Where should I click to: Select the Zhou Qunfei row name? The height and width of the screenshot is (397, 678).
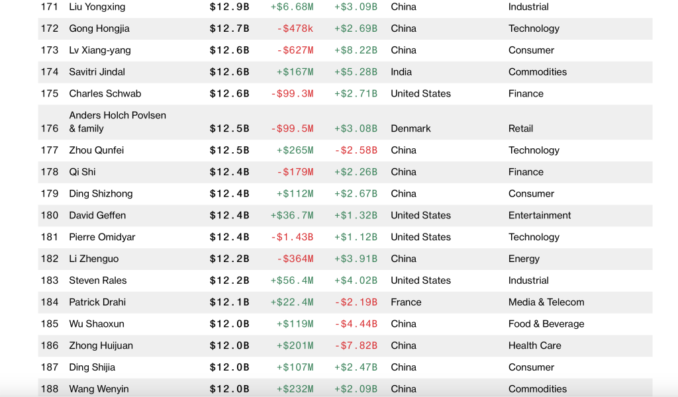pos(96,150)
